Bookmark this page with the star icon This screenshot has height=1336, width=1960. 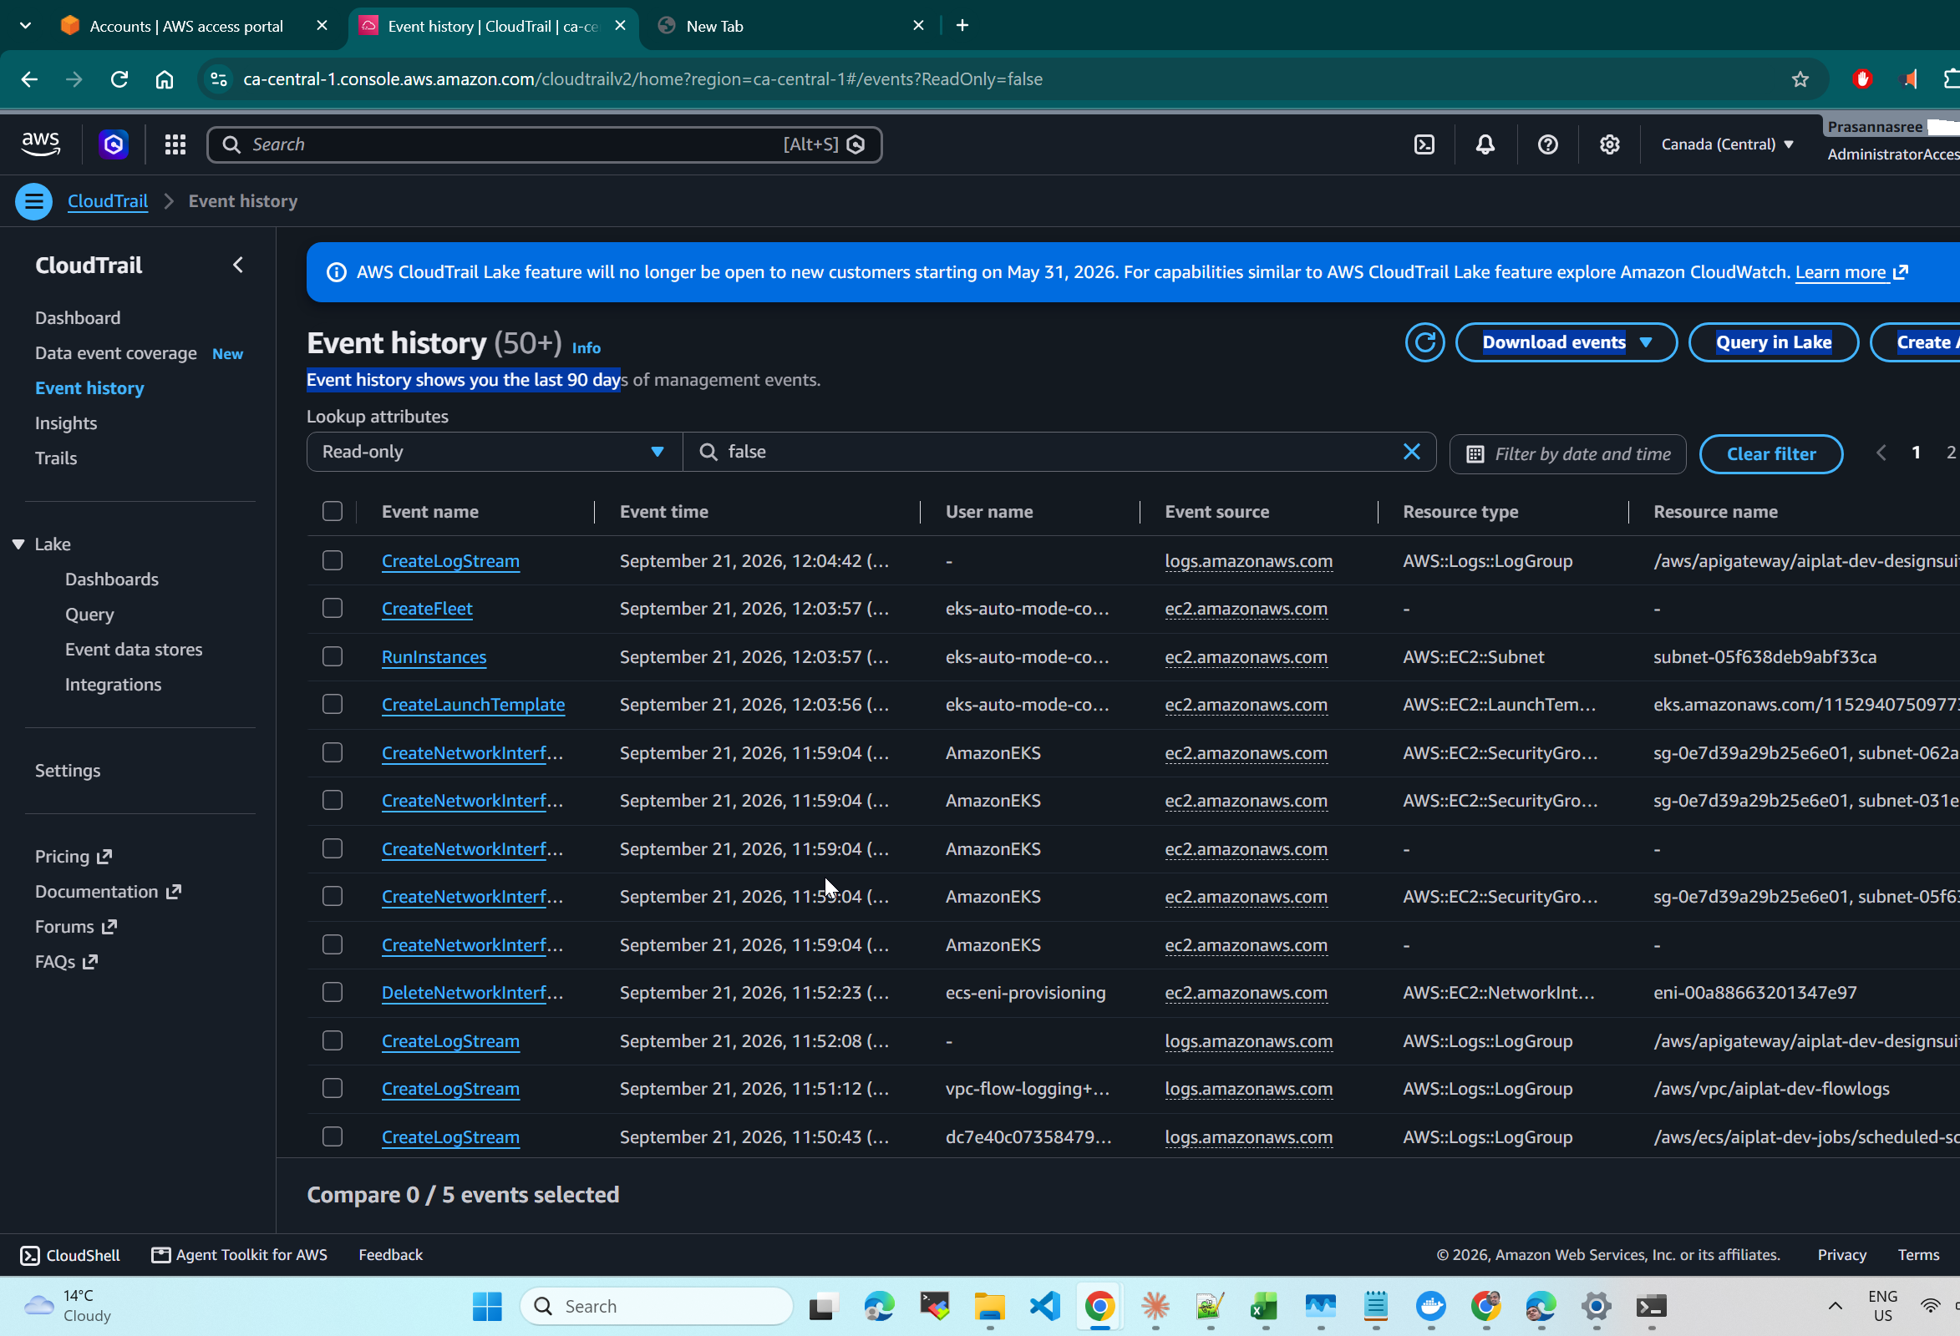tap(1800, 79)
